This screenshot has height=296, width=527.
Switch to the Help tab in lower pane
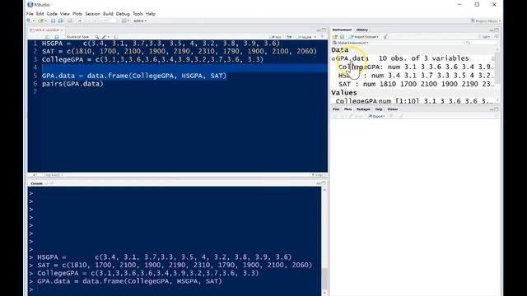[379, 109]
